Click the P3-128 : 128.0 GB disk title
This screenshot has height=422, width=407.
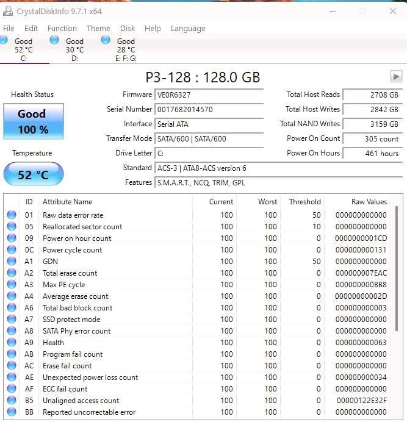coord(203,77)
